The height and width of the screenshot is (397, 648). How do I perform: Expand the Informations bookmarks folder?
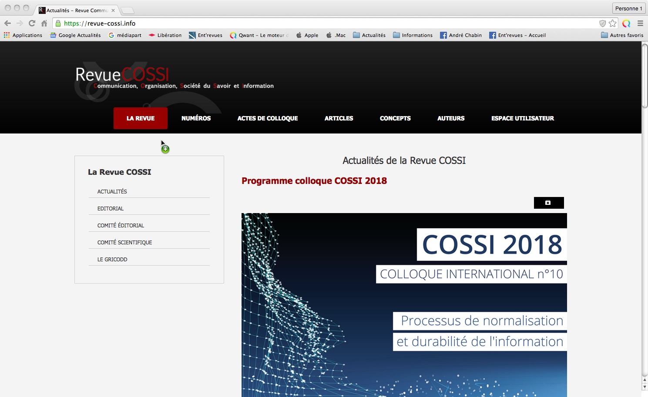[413, 35]
